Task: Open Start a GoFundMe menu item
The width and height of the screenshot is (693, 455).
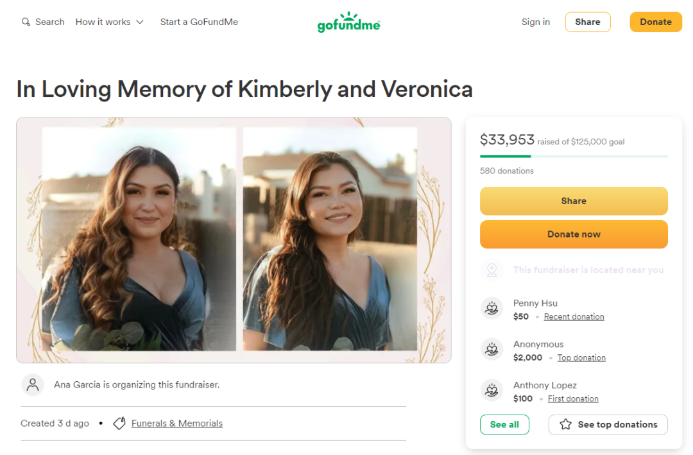Action: click(199, 22)
